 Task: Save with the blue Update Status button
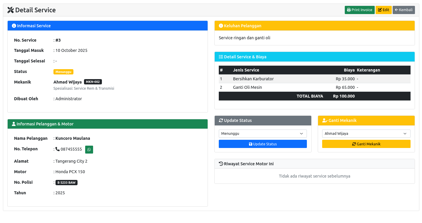point(263,144)
